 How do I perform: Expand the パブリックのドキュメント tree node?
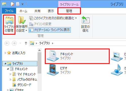pyautogui.click(x=10, y=79)
